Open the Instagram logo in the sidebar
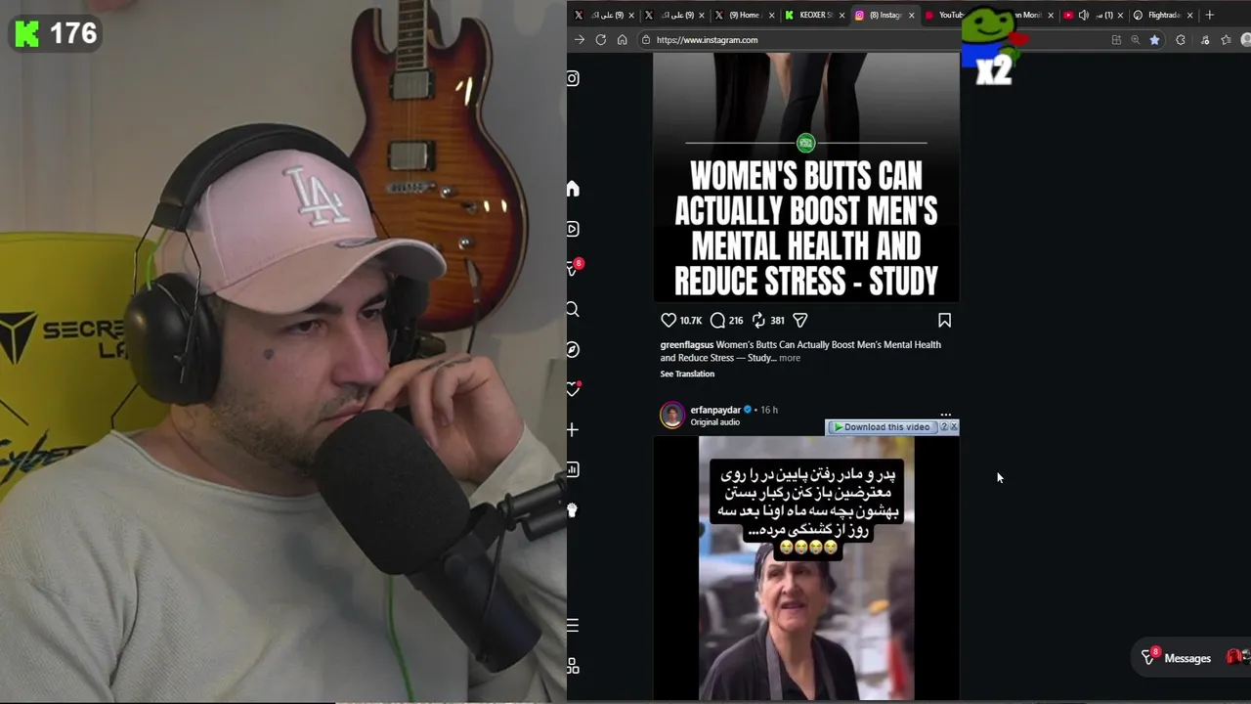 pyautogui.click(x=573, y=78)
